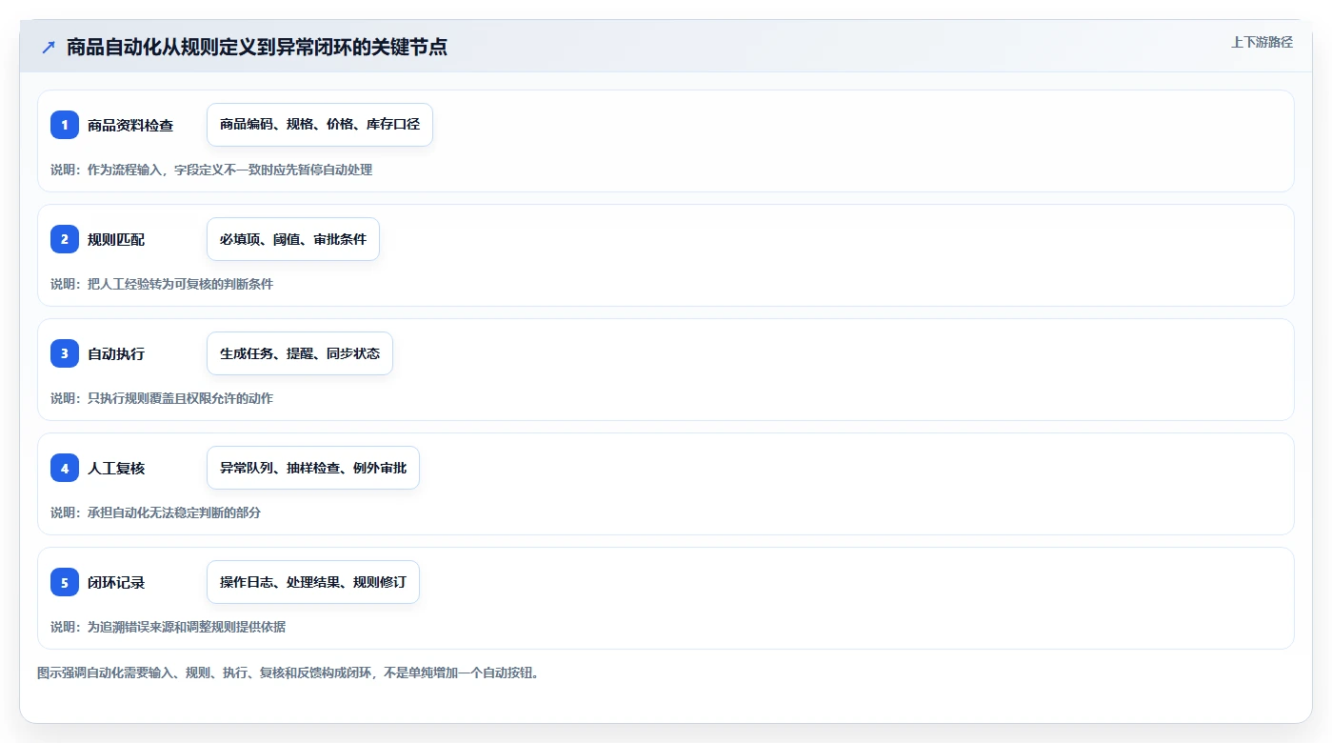The height and width of the screenshot is (743, 1332).
Task: Click the footer caption starting 图示强调自动化
Action: (289, 673)
